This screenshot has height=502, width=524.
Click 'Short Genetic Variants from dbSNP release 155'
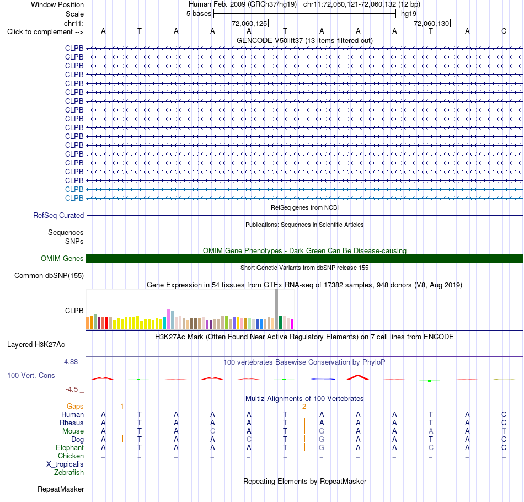304,268
